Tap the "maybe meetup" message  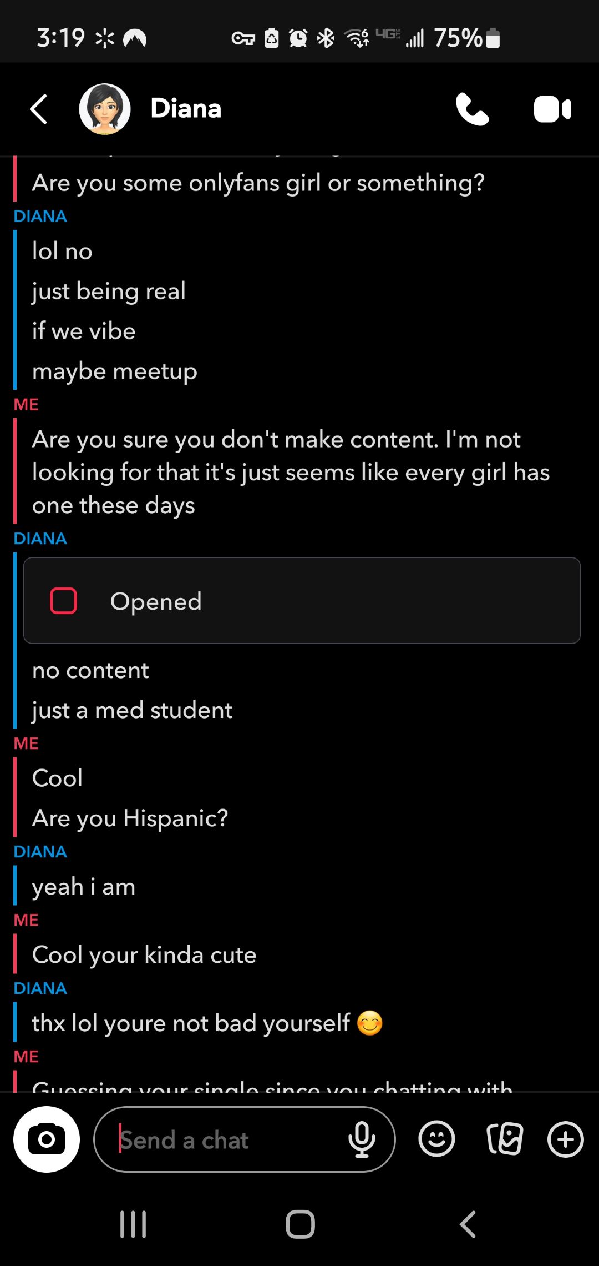115,371
